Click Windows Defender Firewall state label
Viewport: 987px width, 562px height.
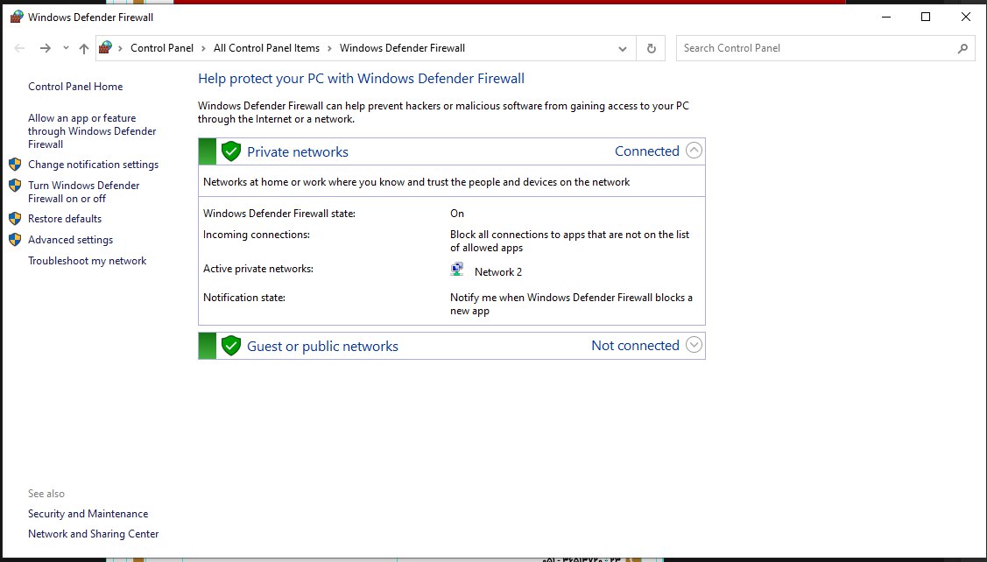pyautogui.click(x=279, y=214)
